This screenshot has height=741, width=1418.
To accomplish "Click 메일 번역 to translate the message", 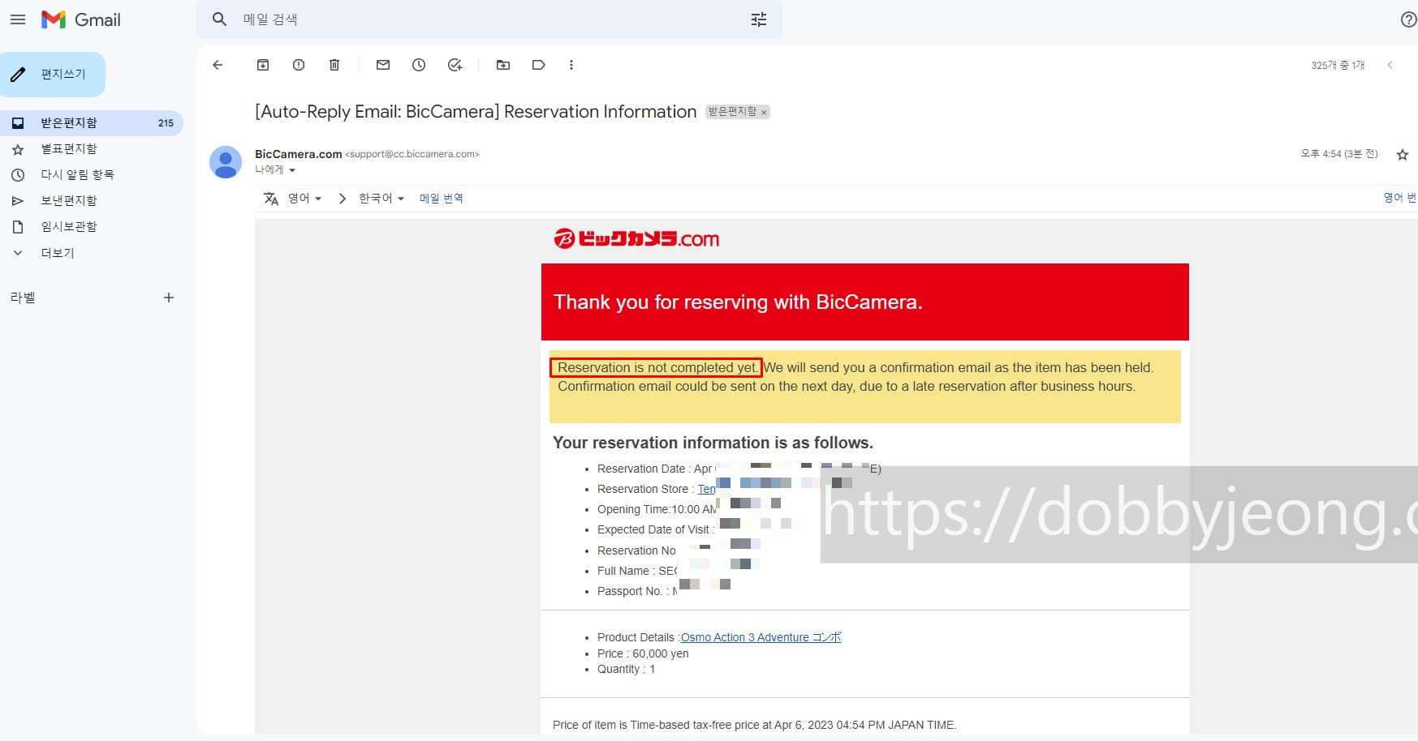I will coord(442,199).
